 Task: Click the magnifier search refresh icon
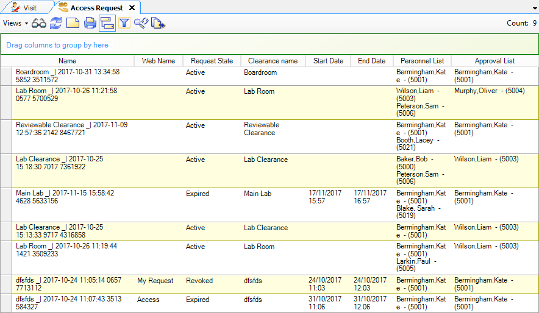click(x=141, y=23)
